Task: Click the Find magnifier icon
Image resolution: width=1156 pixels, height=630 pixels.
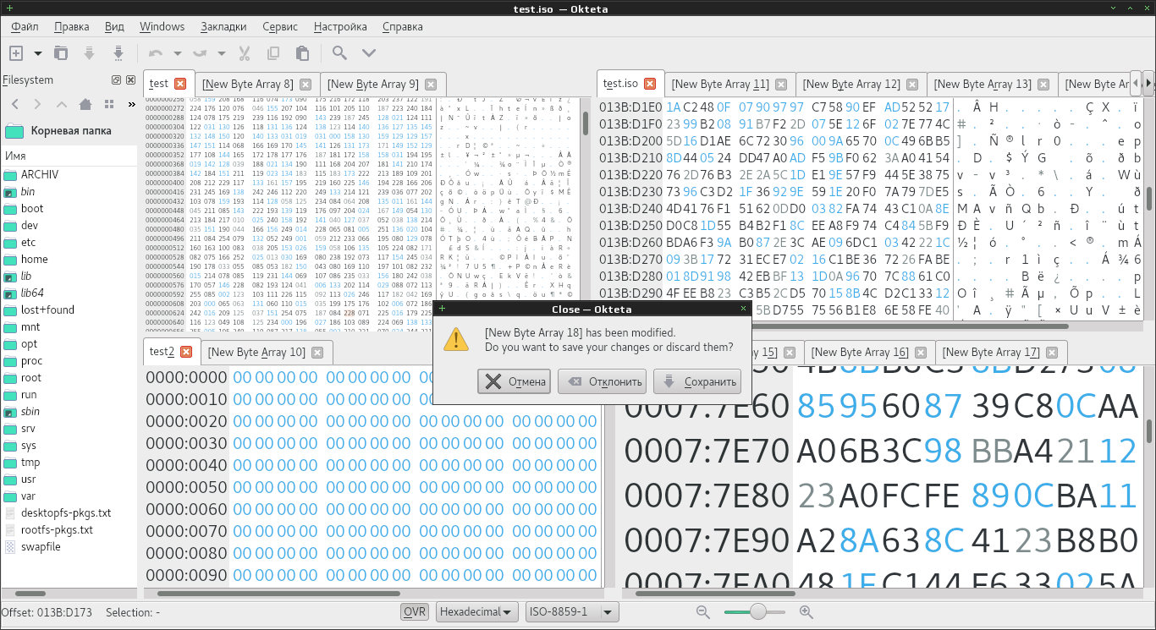Action: point(339,53)
